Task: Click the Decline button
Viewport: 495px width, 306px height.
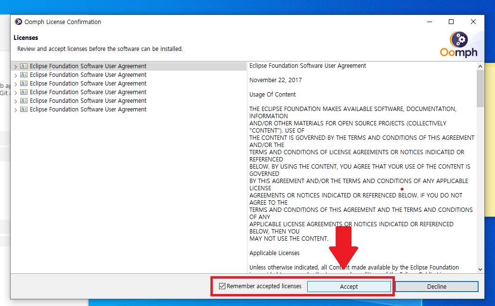Action: pos(437,286)
